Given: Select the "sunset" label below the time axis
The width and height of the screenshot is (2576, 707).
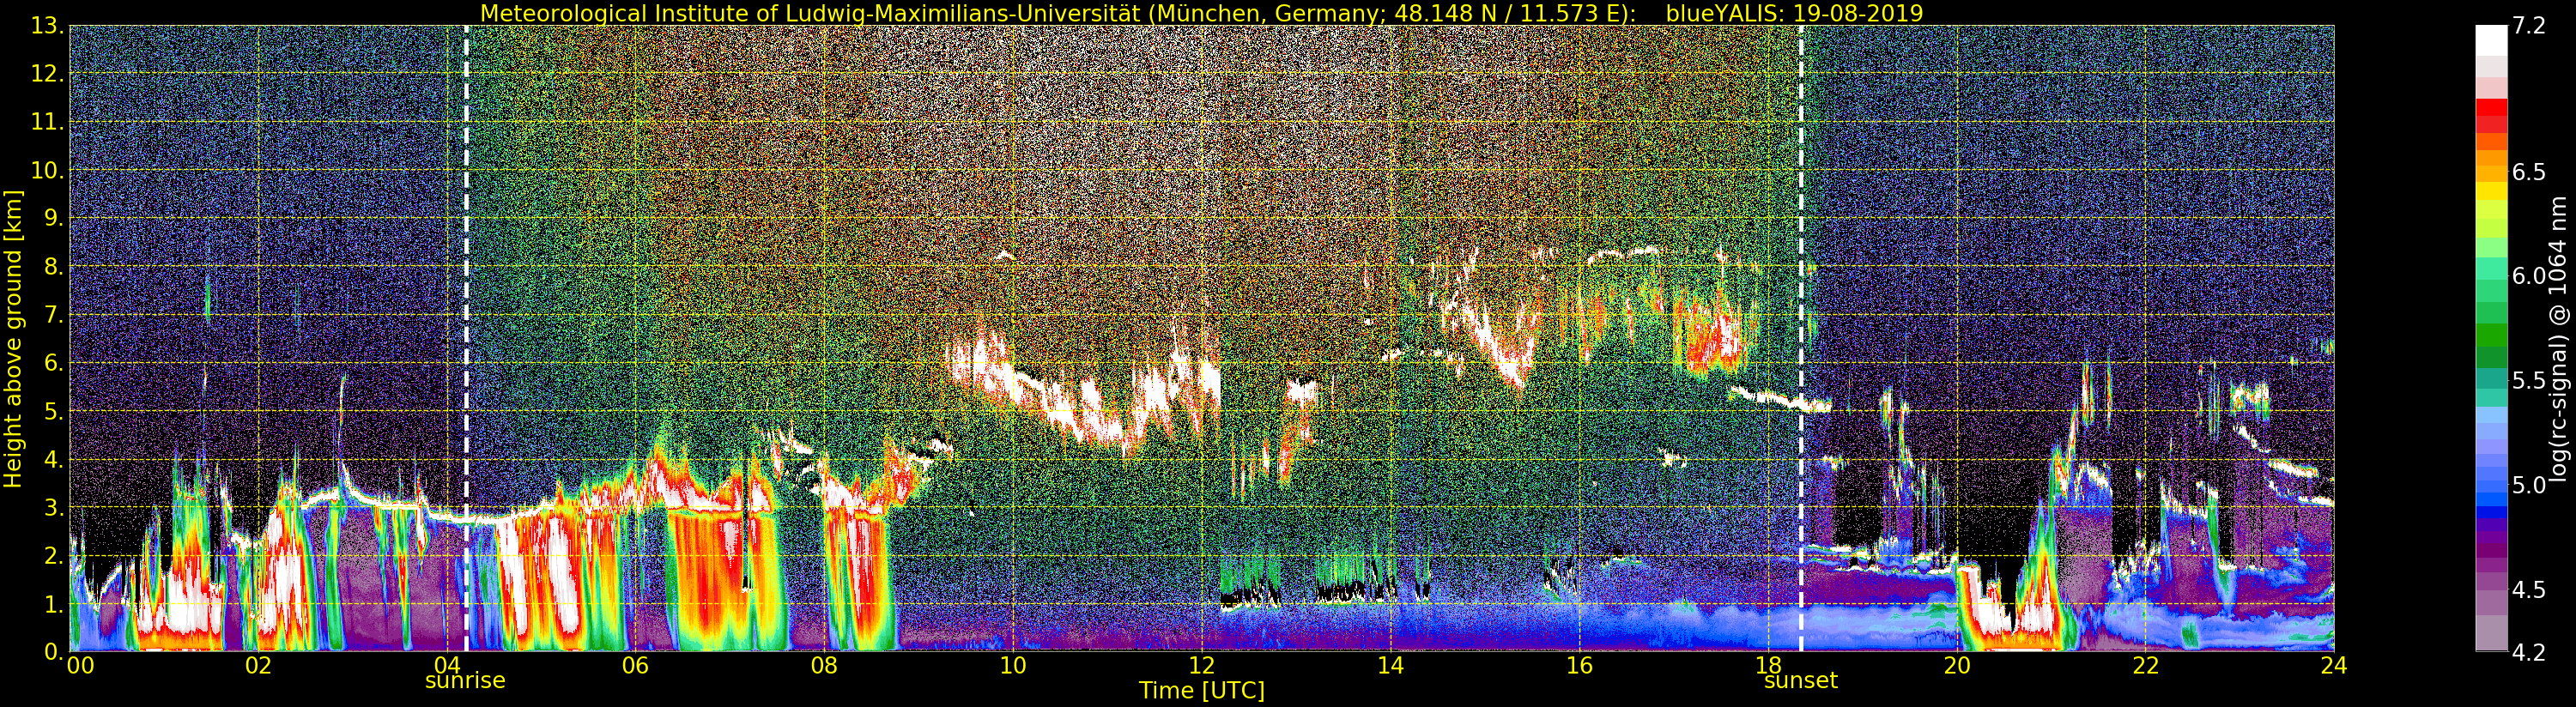Looking at the screenshot, I should (x=1801, y=681).
